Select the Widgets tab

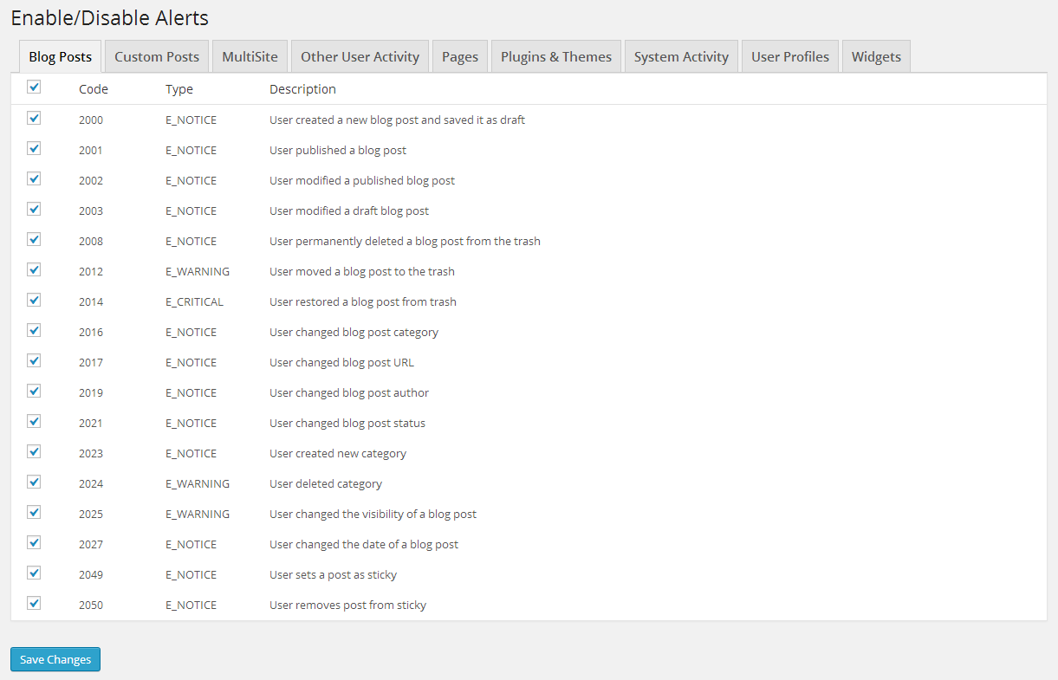pyautogui.click(x=876, y=56)
